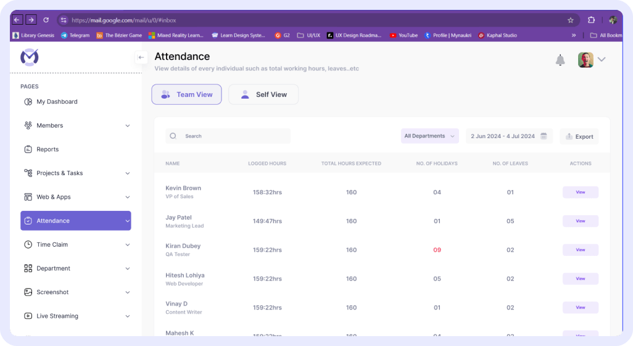The image size is (633, 346).
Task: Export the attendance data
Action: pyautogui.click(x=579, y=136)
